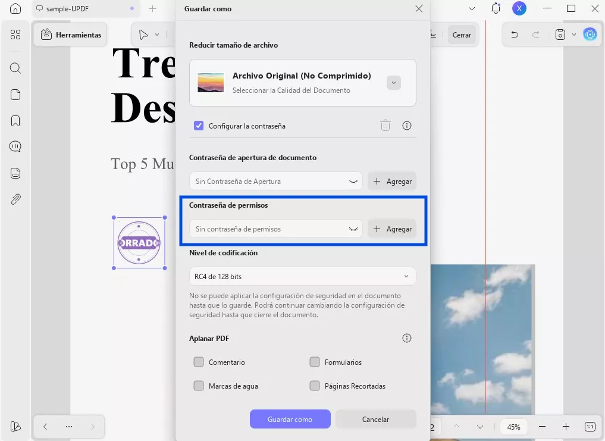The image size is (605, 441).
Task: Open the bookmarks panel icon
Action: (x=15, y=121)
